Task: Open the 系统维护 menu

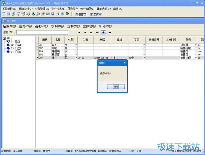Action: (9, 9)
